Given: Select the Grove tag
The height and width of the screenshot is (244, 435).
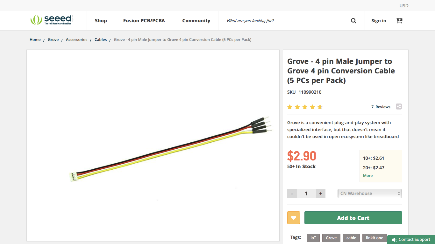Looking at the screenshot, I should click(x=331, y=238).
